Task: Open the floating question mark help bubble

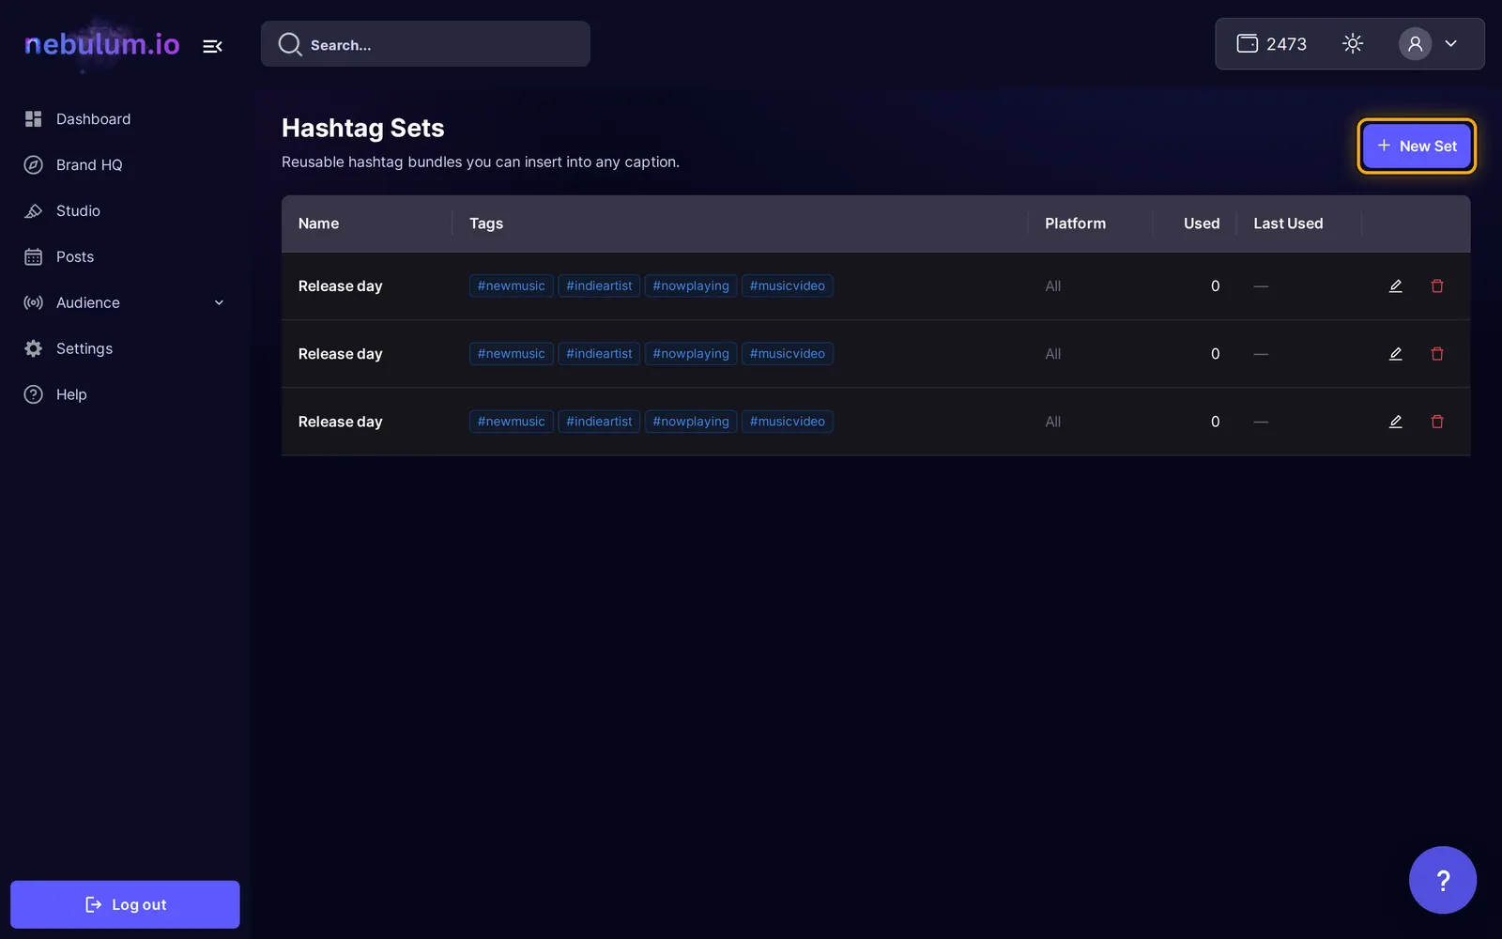Action: 1442,880
